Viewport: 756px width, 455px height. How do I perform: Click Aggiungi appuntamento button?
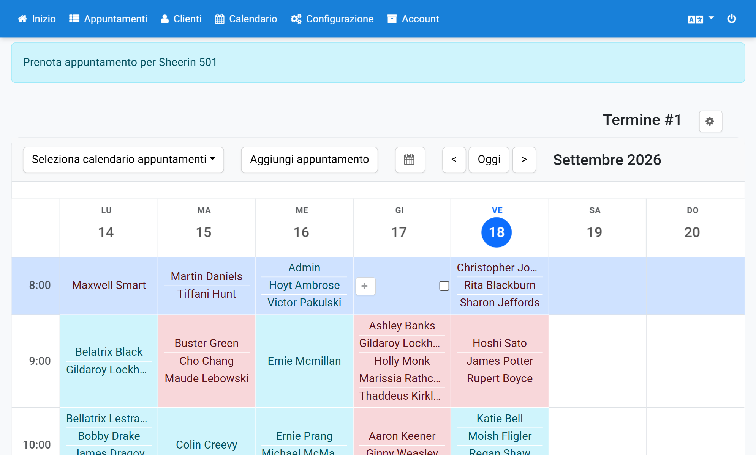pos(310,160)
